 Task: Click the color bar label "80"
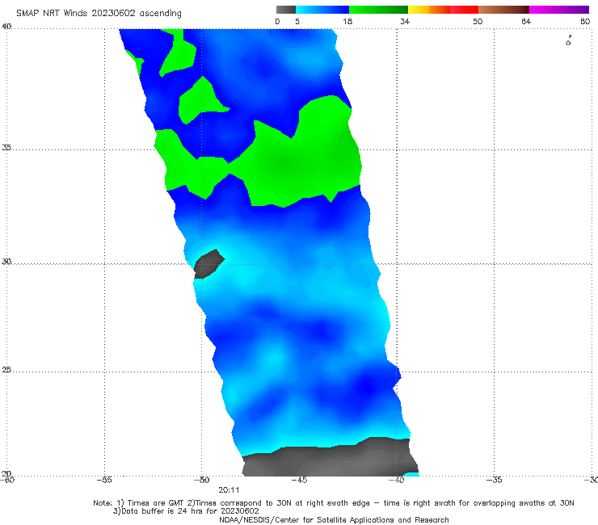pyautogui.click(x=585, y=21)
